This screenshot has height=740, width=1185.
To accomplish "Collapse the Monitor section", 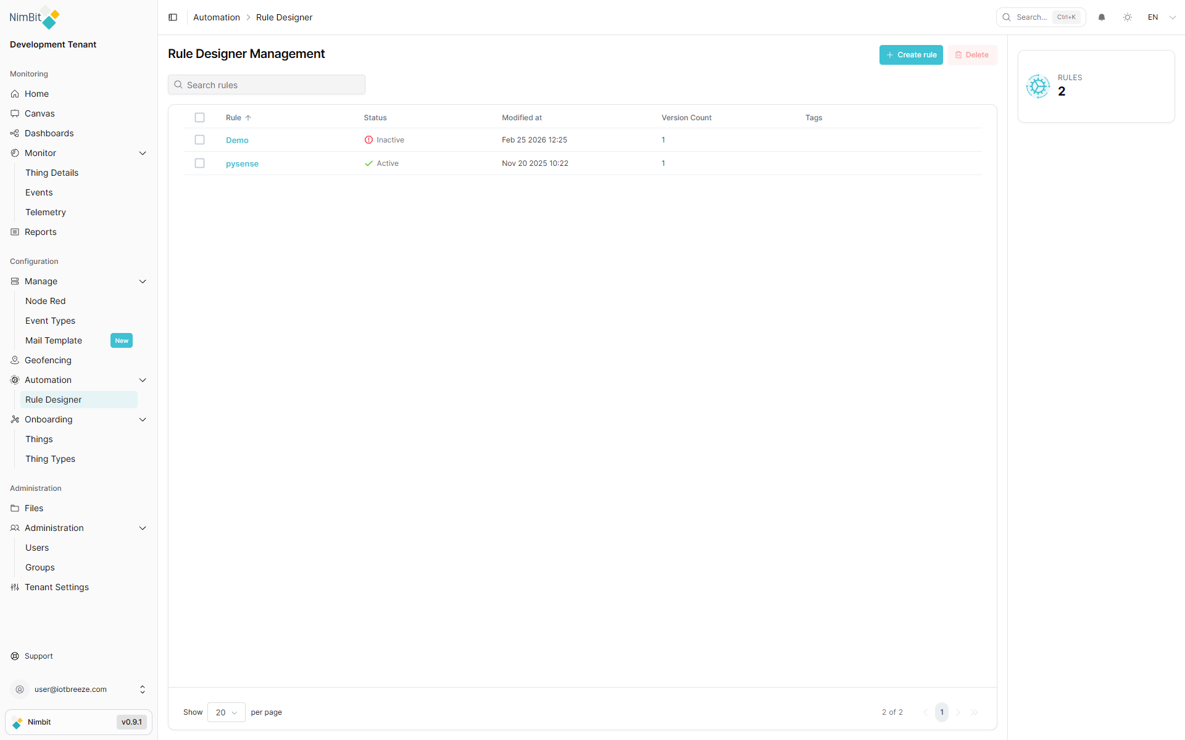I will click(x=143, y=153).
